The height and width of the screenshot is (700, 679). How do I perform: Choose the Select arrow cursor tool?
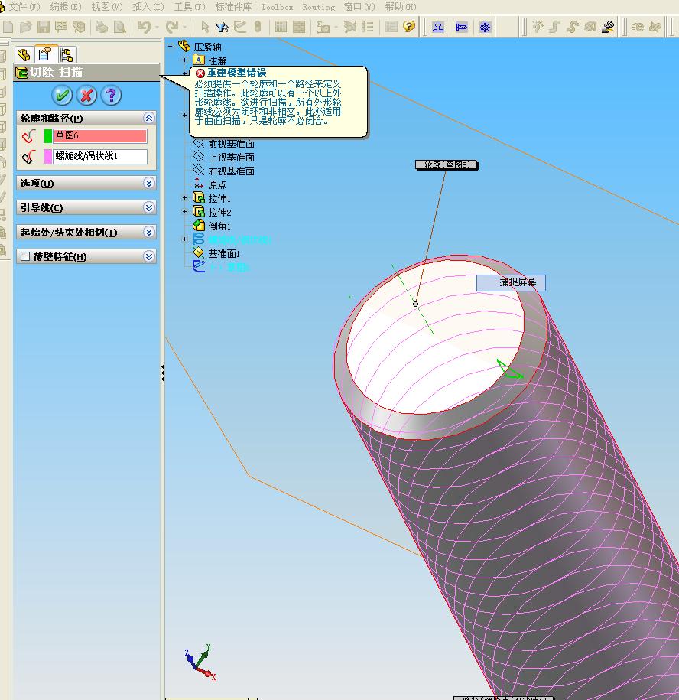pyautogui.click(x=205, y=27)
